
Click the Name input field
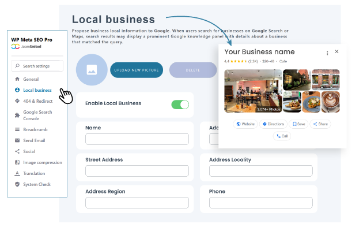point(137,139)
